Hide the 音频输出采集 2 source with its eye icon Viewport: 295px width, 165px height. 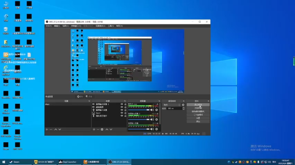[122, 104]
